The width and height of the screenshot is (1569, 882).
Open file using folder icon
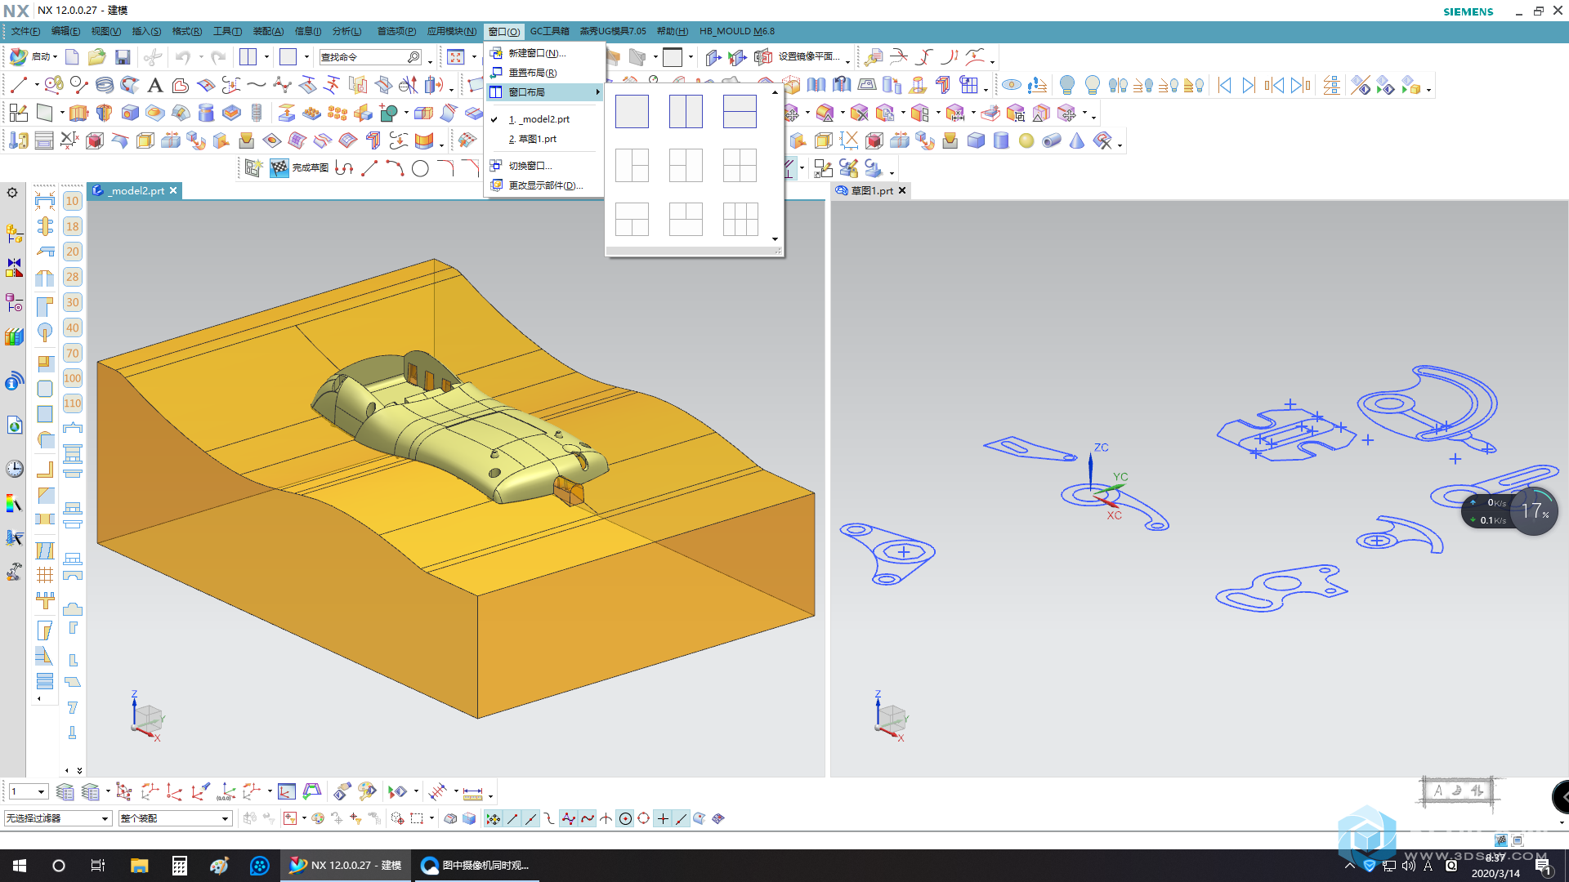pyautogui.click(x=96, y=56)
